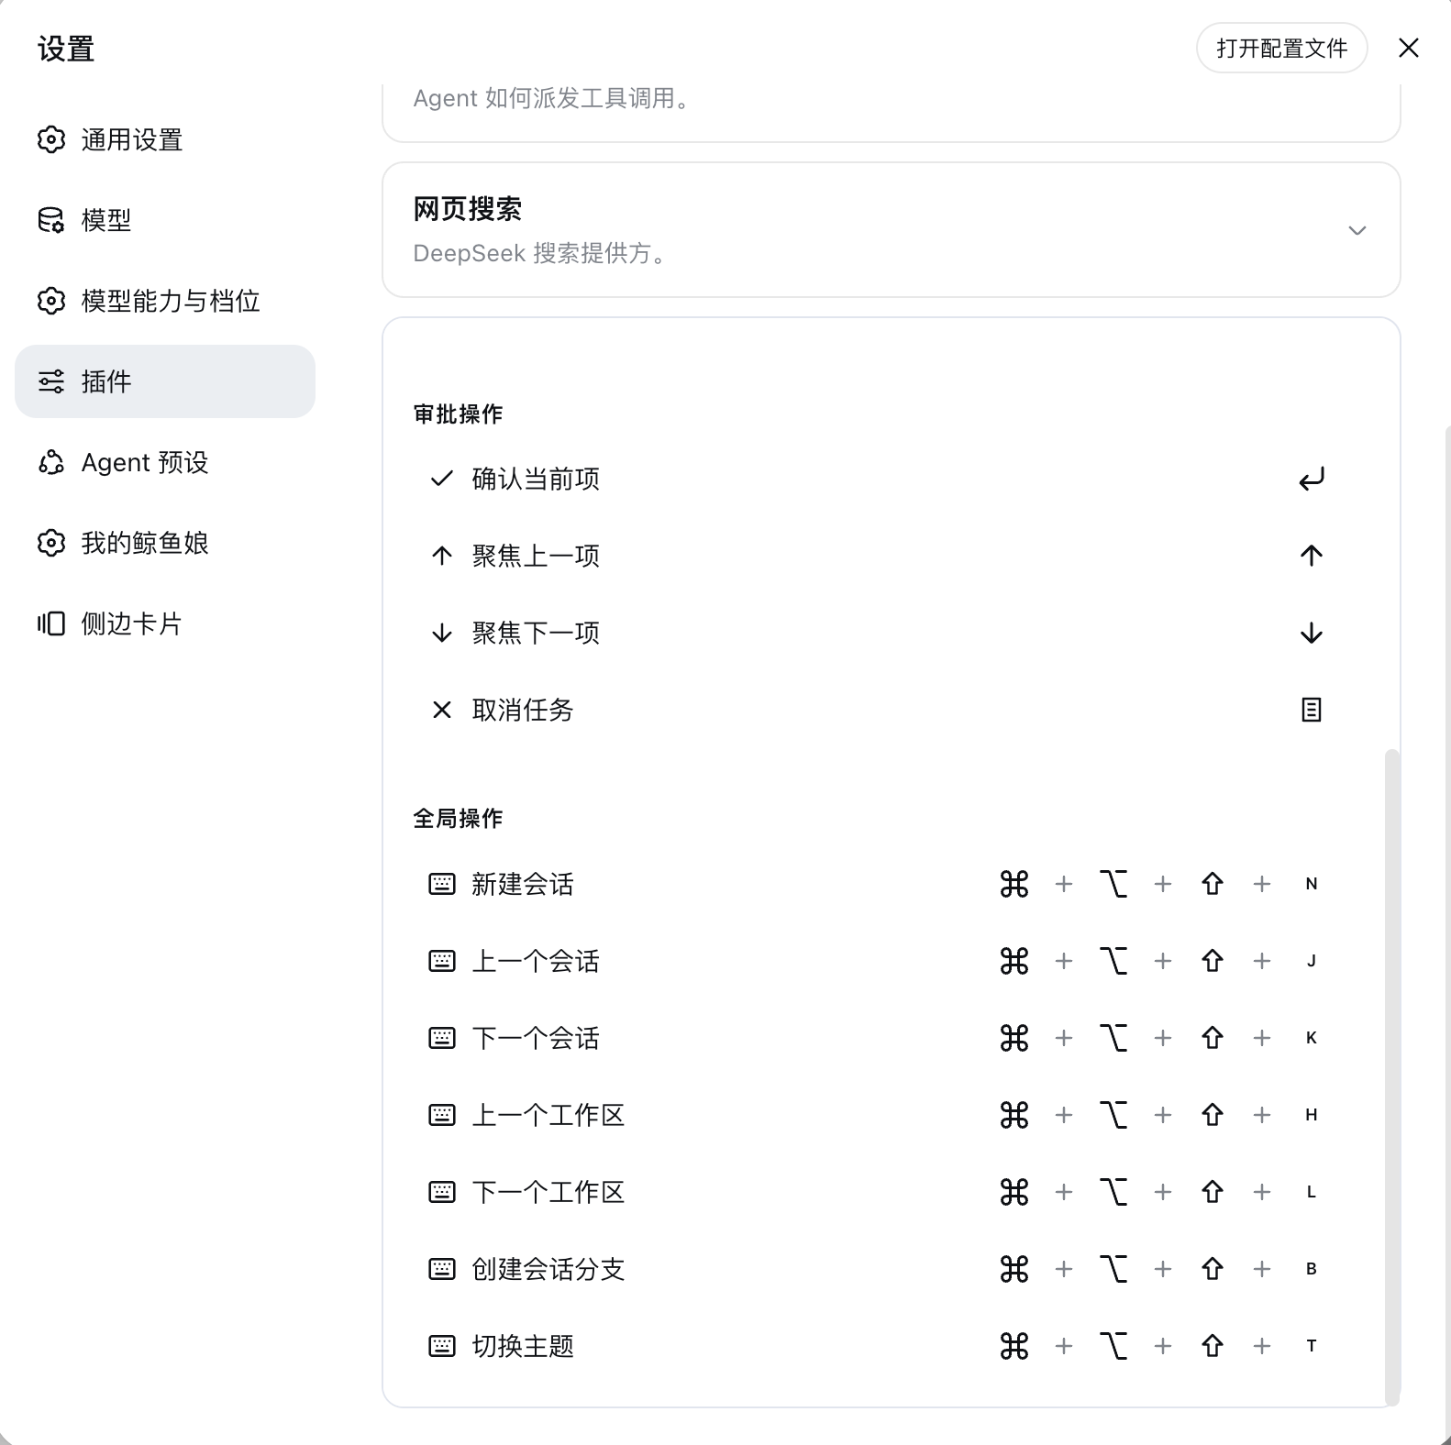Viewport: 1451px width, 1445px height.
Task: Click the N key of 新建会话 shortcut
Action: pyautogui.click(x=1312, y=884)
